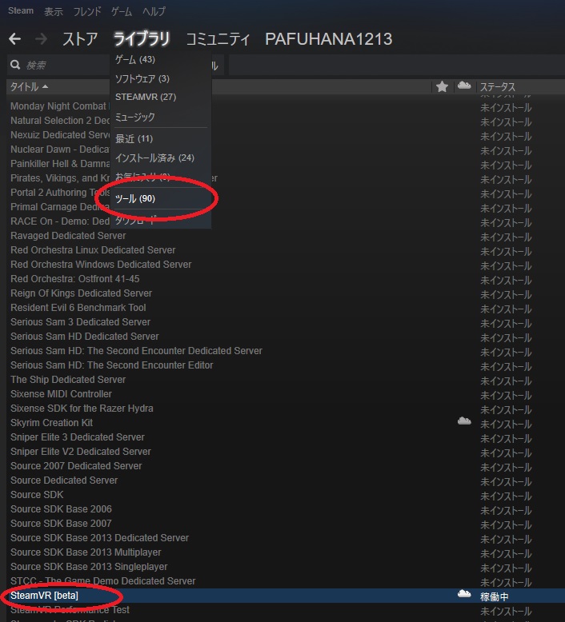
Task: Select Serious Sam HD Dedicated Server
Action: coord(85,337)
